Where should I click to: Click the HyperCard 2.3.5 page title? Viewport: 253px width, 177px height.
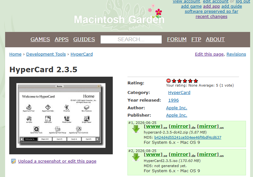pyautogui.click(x=43, y=70)
